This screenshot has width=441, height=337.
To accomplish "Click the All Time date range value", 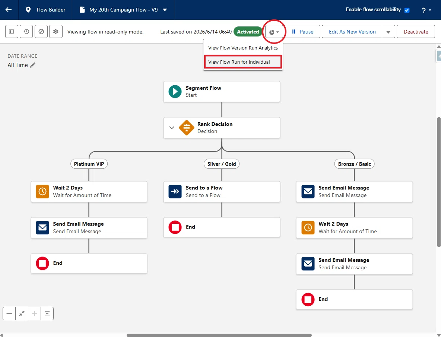I will (18, 65).
